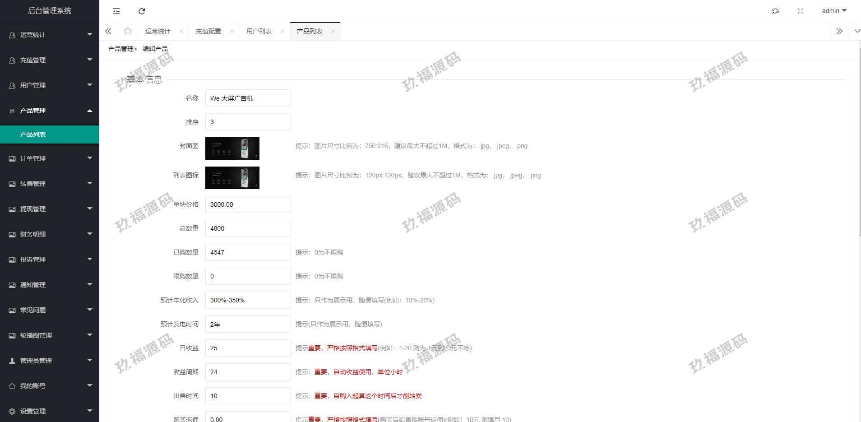Expand the 订单管理 sidebar menu

(50, 158)
